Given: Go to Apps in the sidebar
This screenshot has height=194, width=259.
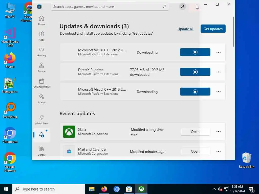Looking at the screenshot, I should pyautogui.click(x=41, y=36).
